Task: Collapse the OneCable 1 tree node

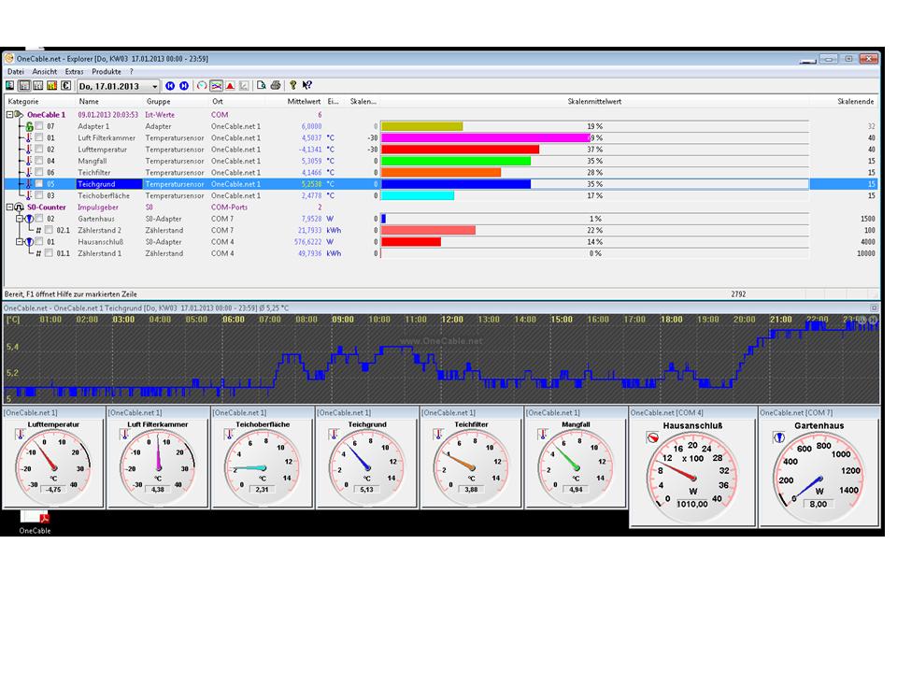Action: point(9,115)
